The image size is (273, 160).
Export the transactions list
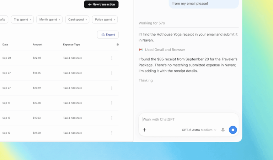(x=108, y=34)
